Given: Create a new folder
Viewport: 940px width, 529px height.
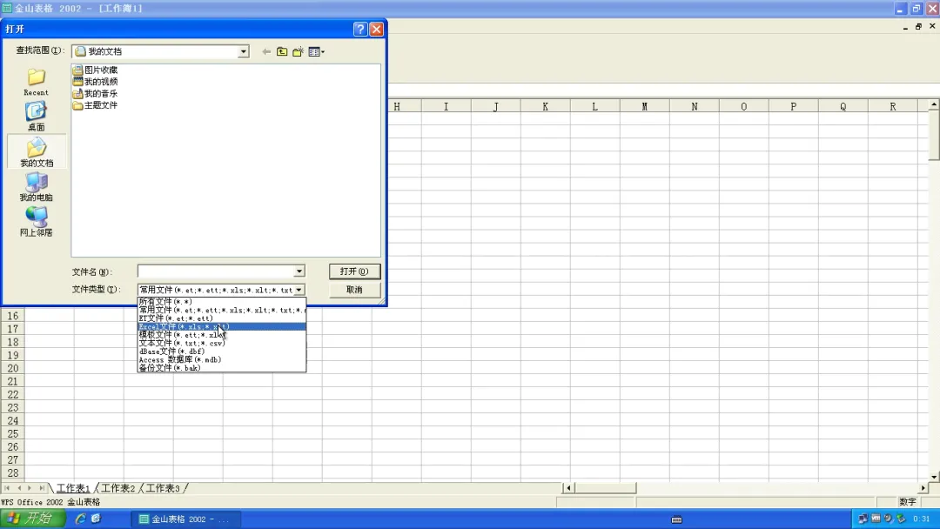Looking at the screenshot, I should click(x=298, y=52).
